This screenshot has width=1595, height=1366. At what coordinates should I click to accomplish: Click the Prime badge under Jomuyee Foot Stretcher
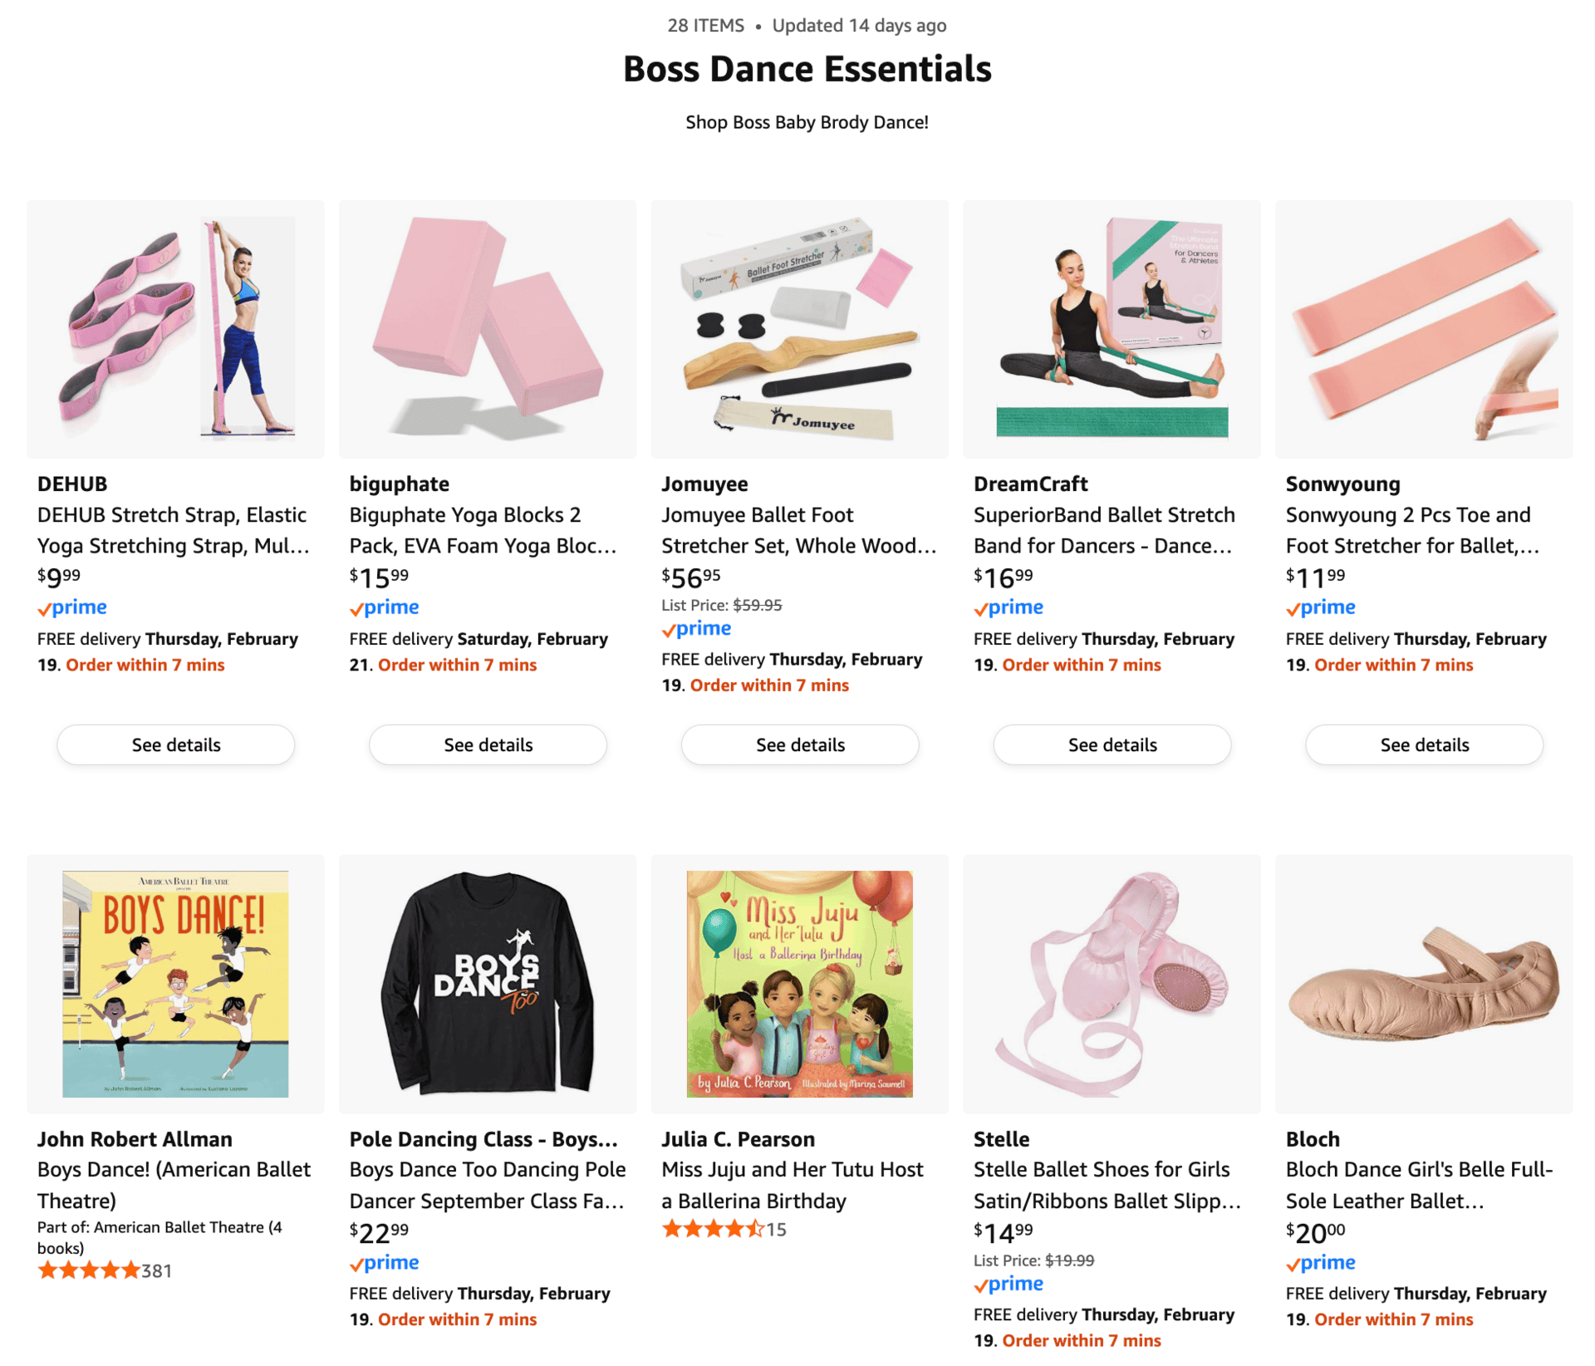coord(696,628)
